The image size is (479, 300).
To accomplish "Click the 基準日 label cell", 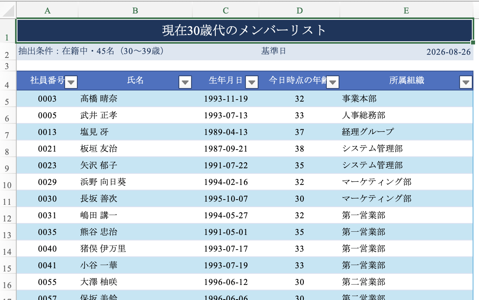I will click(x=273, y=51).
